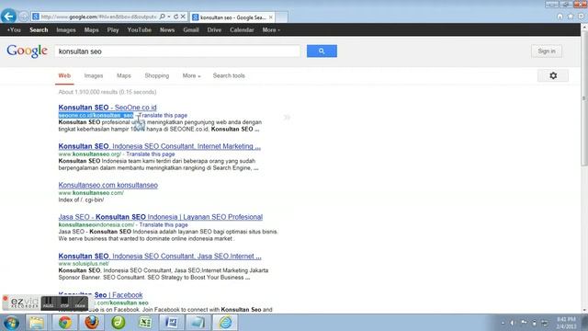This screenshot has height=331, width=588.
Task: Click the 'konsultan seo' search box
Action: click(x=177, y=51)
